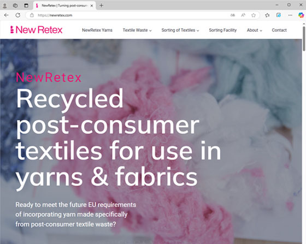This screenshot has width=306, height=244.
Task: Click the New Retex logo
Action: [36, 30]
